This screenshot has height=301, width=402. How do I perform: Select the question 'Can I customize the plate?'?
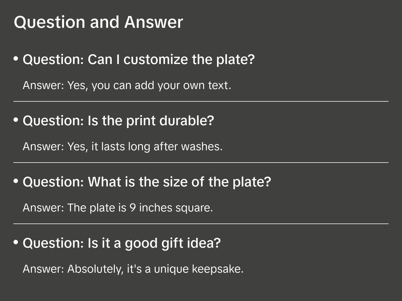pos(139,60)
